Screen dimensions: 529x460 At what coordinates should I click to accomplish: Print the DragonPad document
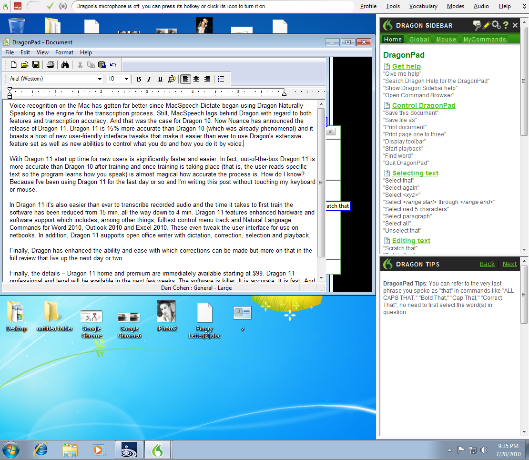(51, 65)
